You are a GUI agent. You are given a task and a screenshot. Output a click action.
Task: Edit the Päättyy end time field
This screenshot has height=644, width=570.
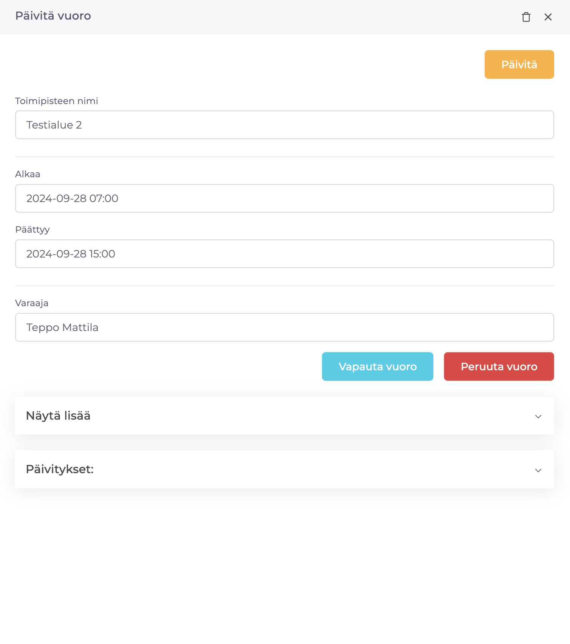click(284, 254)
